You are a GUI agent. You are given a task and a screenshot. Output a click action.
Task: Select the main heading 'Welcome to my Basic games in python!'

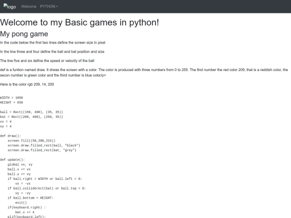click(x=79, y=23)
